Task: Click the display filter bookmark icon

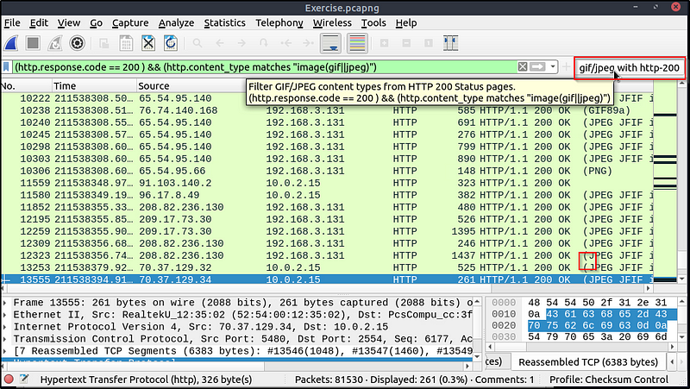Action: click(7, 67)
